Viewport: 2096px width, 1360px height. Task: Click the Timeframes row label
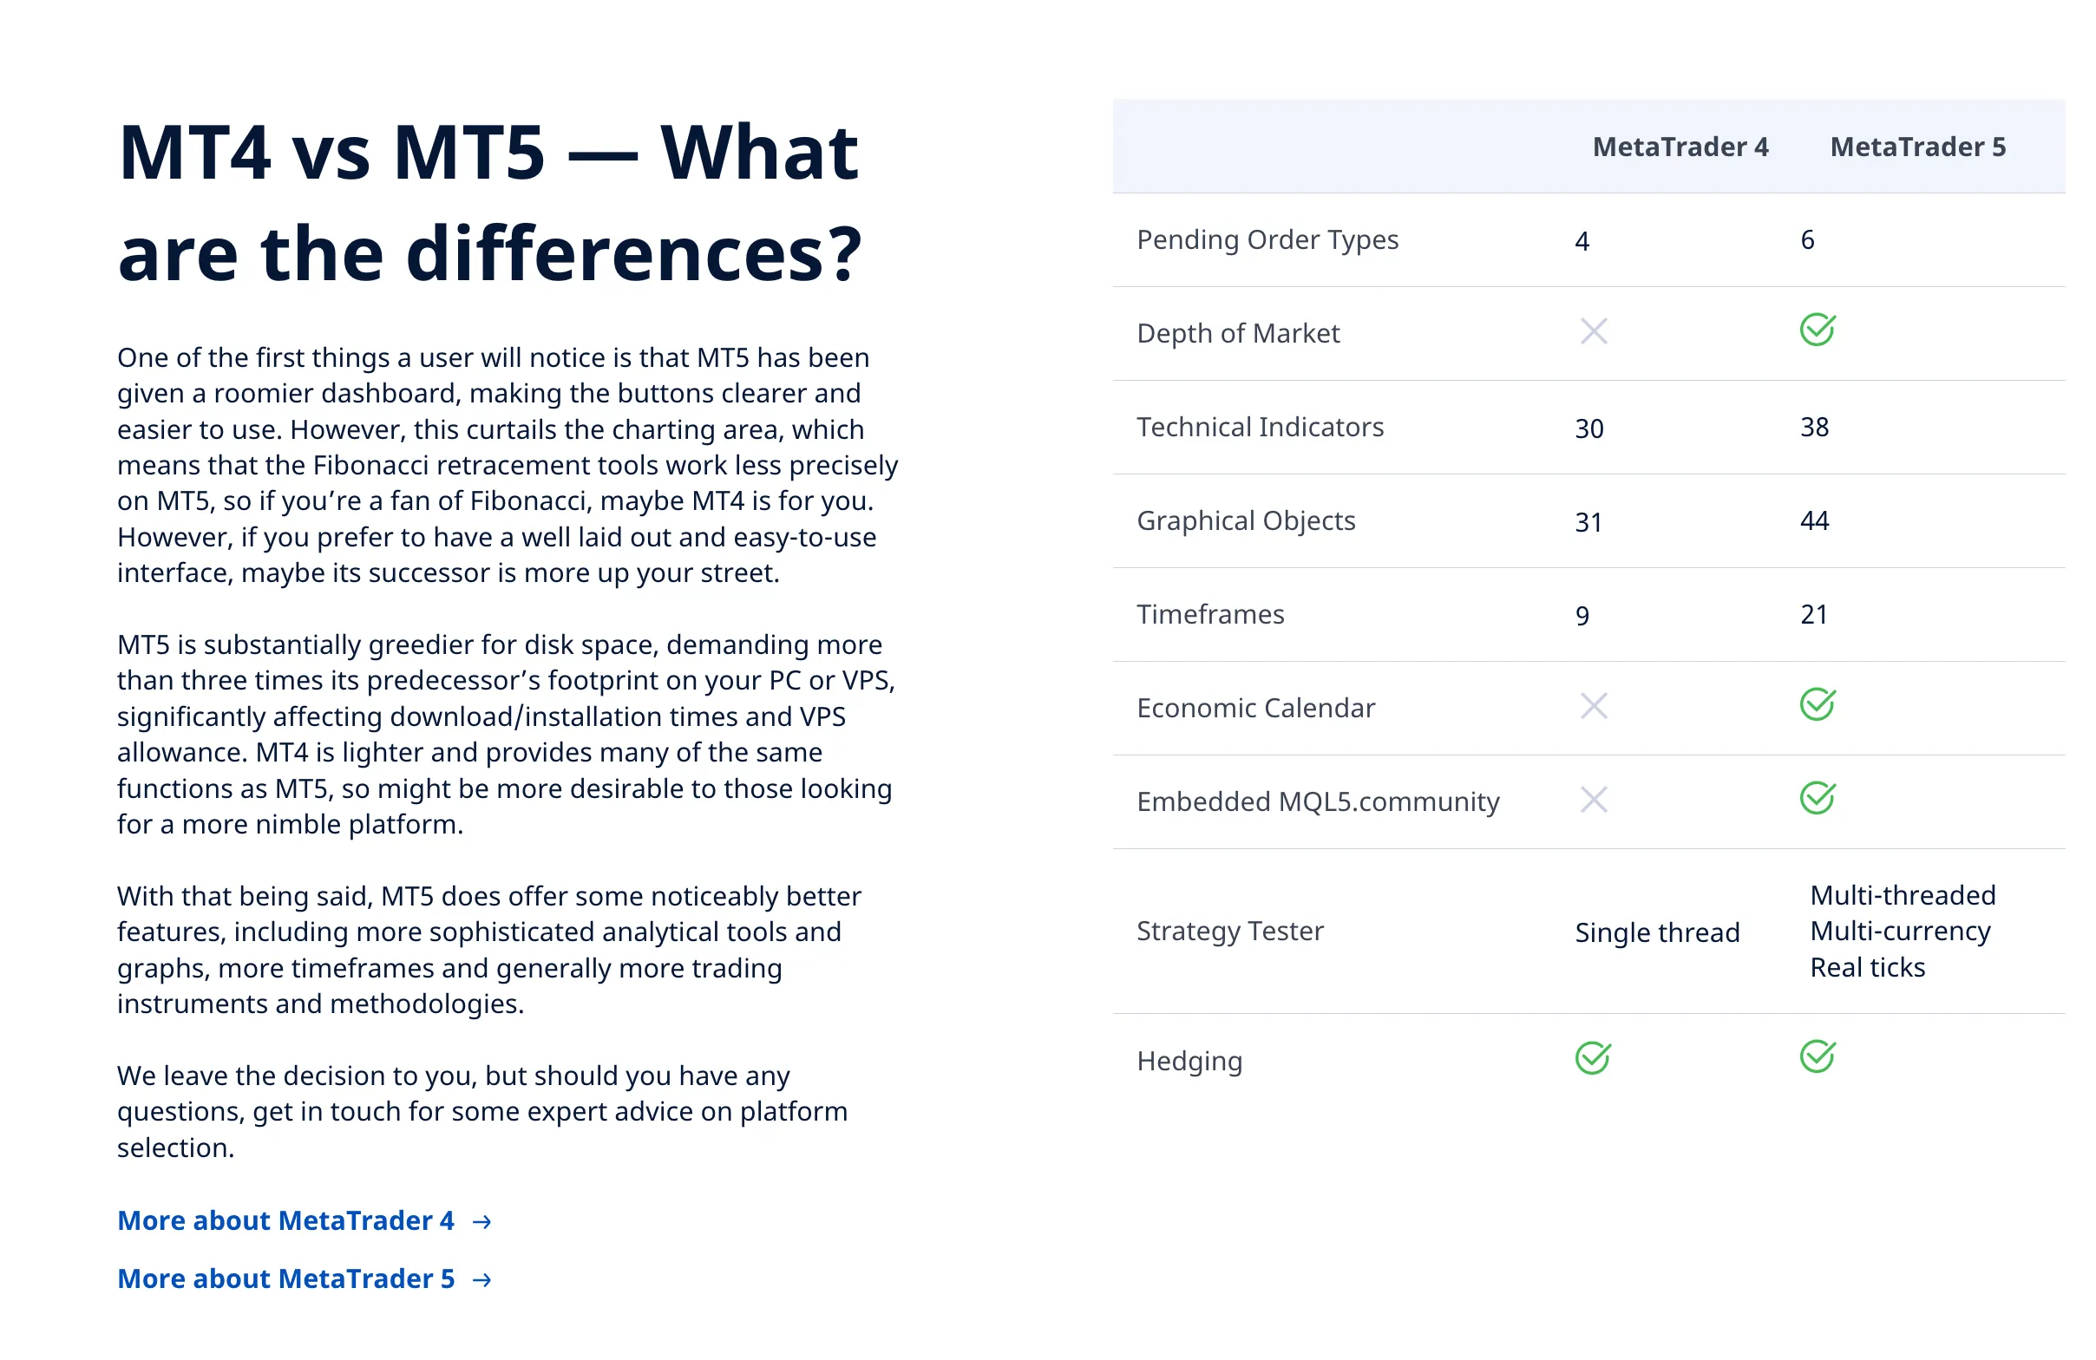tap(1210, 614)
